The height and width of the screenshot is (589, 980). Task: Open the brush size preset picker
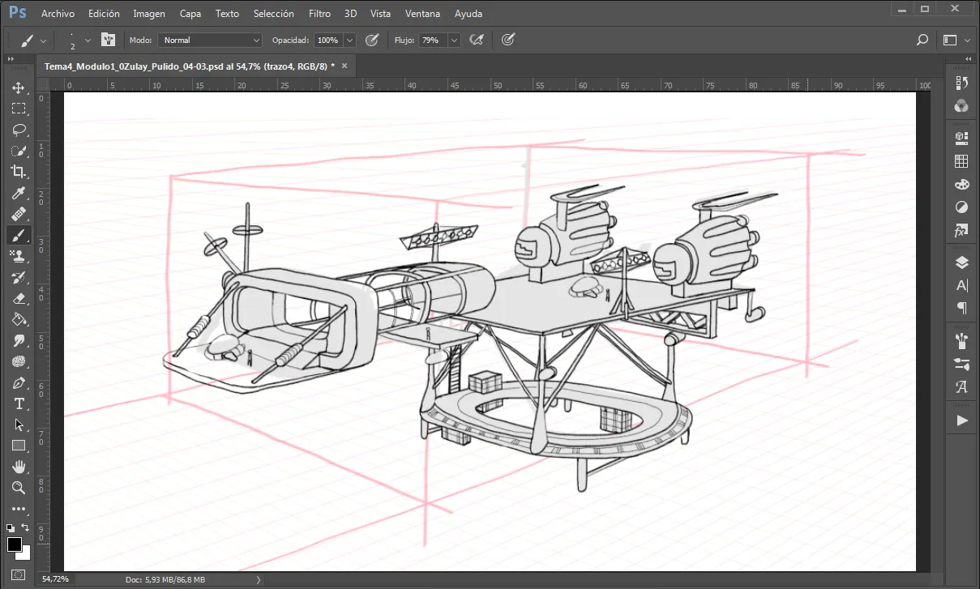79,40
